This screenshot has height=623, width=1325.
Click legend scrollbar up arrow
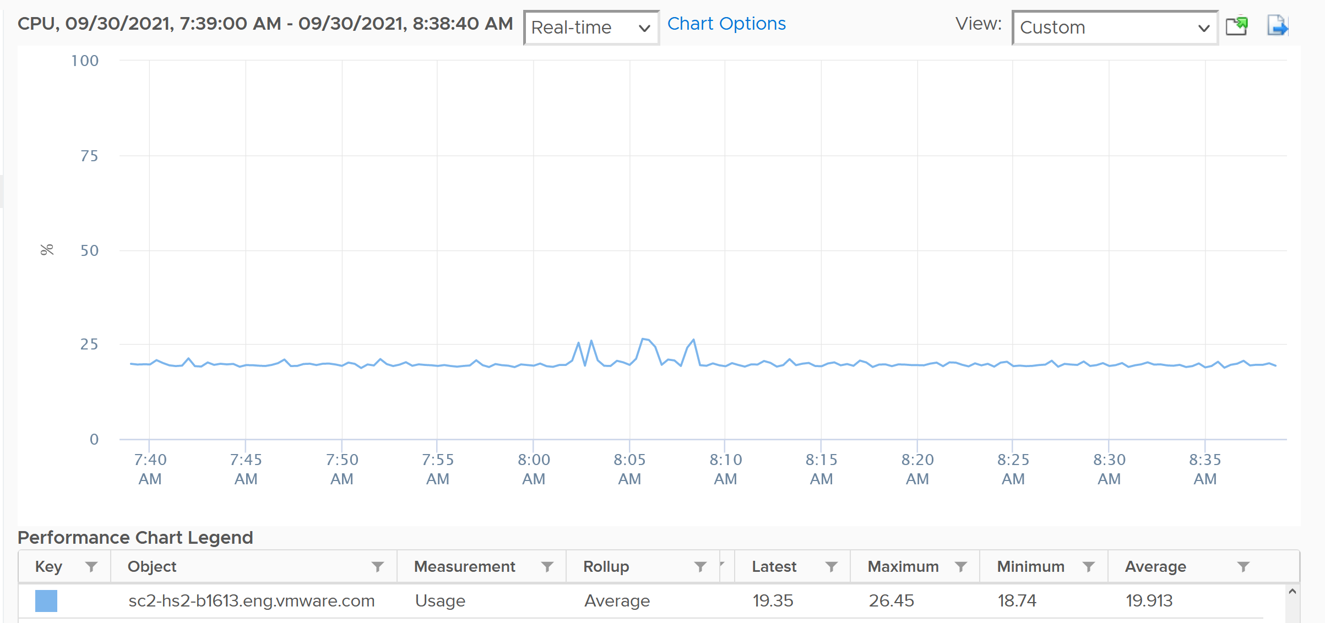pos(1293,591)
